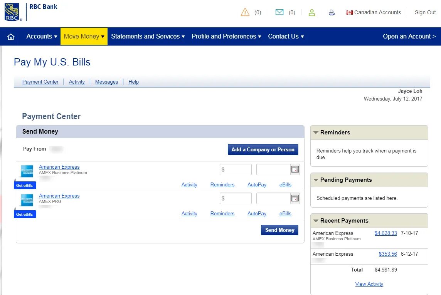Open Activity link for AMEX PRG
441x295 pixels.
(x=189, y=213)
